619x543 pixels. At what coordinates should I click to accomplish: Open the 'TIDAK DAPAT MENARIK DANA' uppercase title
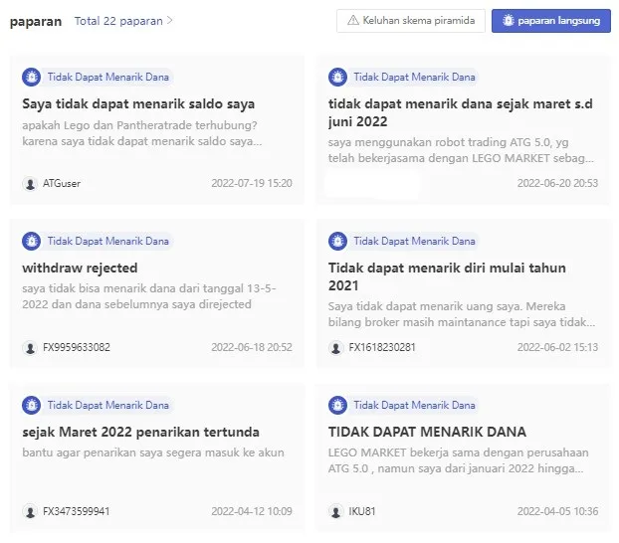point(427,432)
